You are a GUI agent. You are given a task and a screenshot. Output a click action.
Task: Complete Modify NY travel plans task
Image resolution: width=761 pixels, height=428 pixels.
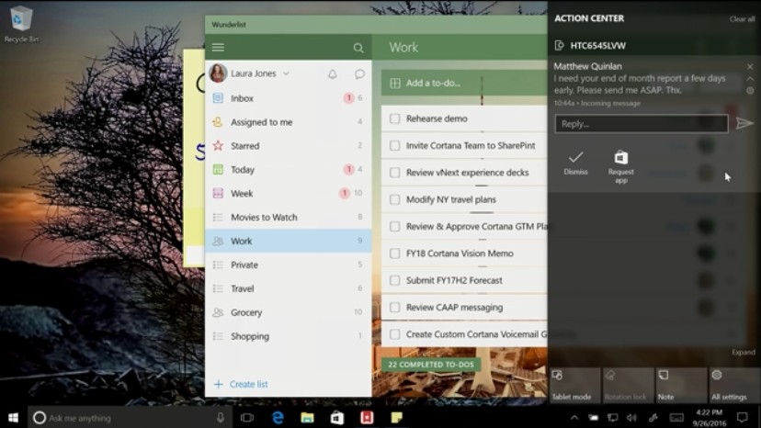tap(395, 199)
